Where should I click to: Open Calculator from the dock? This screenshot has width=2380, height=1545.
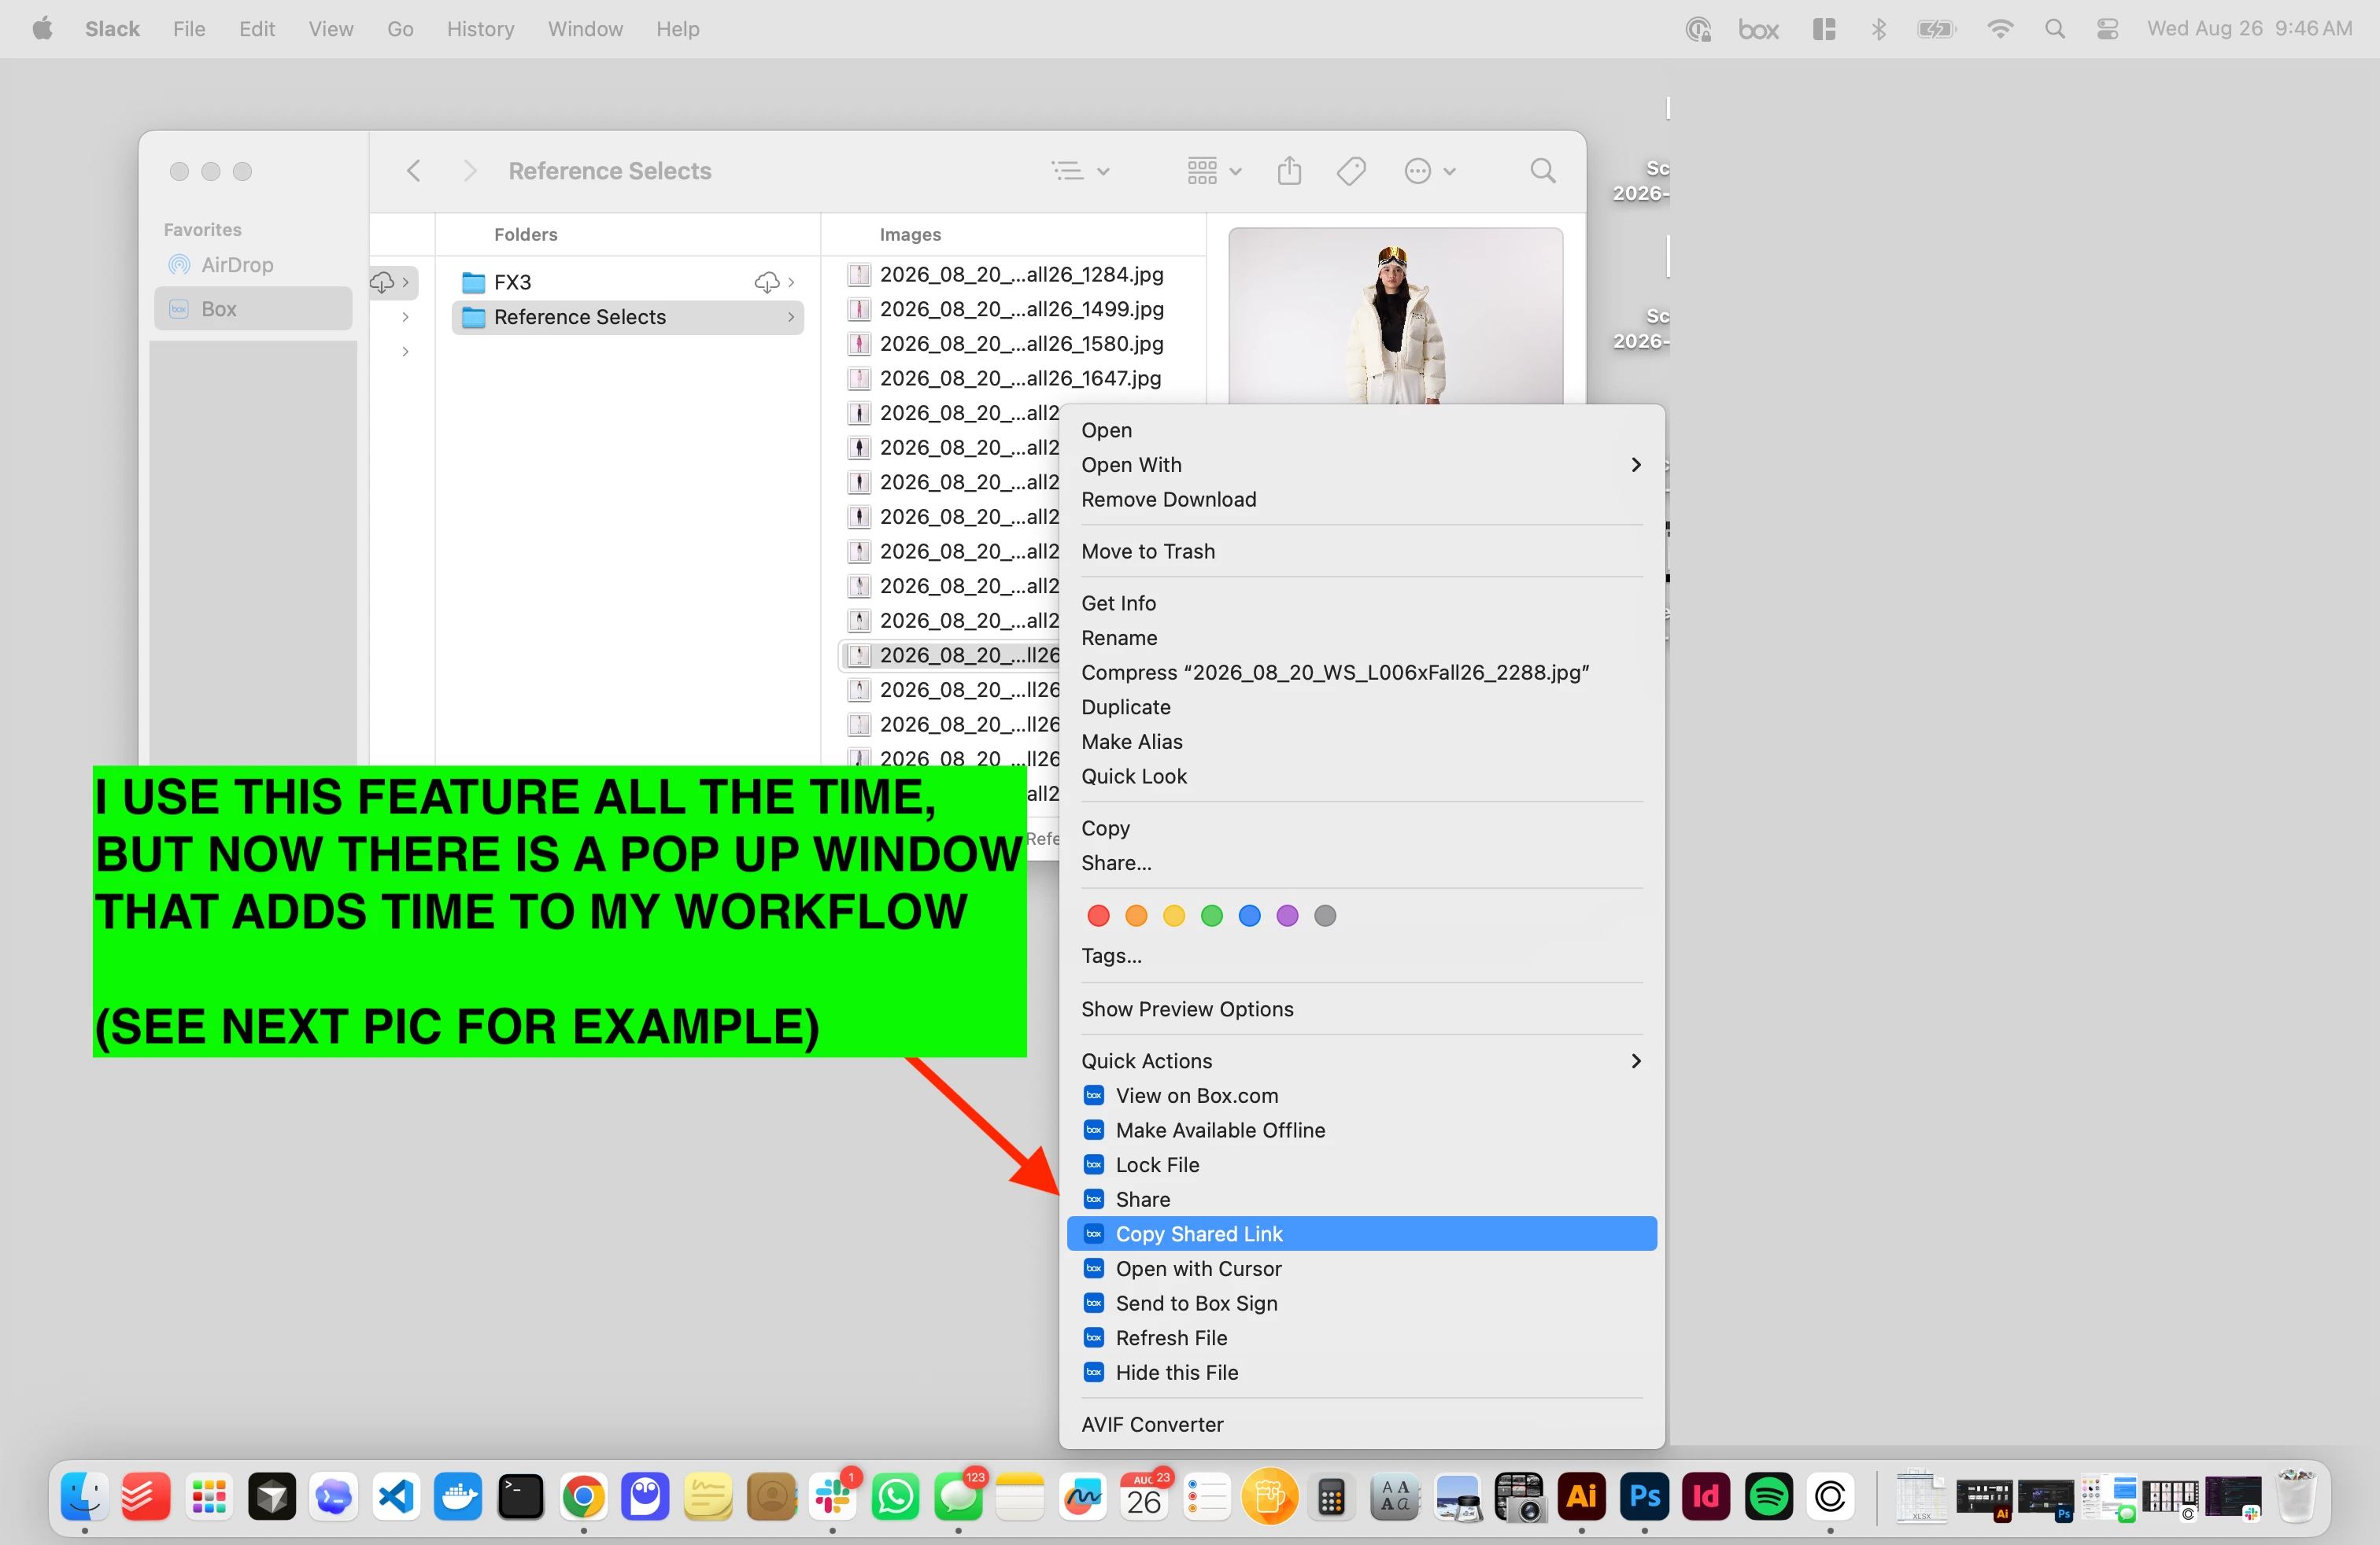1331,1496
